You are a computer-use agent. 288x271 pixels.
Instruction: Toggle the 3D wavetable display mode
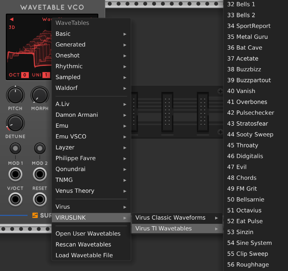pos(12,27)
